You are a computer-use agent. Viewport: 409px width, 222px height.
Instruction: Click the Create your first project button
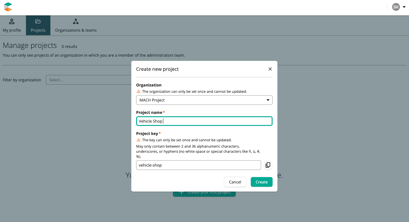click(204, 193)
